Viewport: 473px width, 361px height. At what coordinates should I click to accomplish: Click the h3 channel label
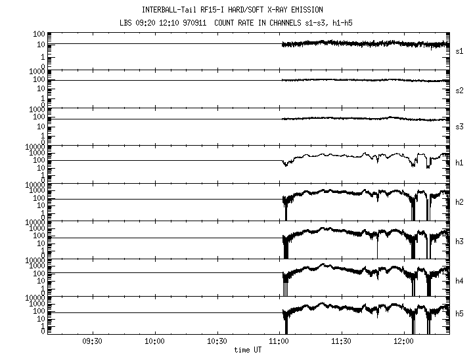tap(459, 241)
